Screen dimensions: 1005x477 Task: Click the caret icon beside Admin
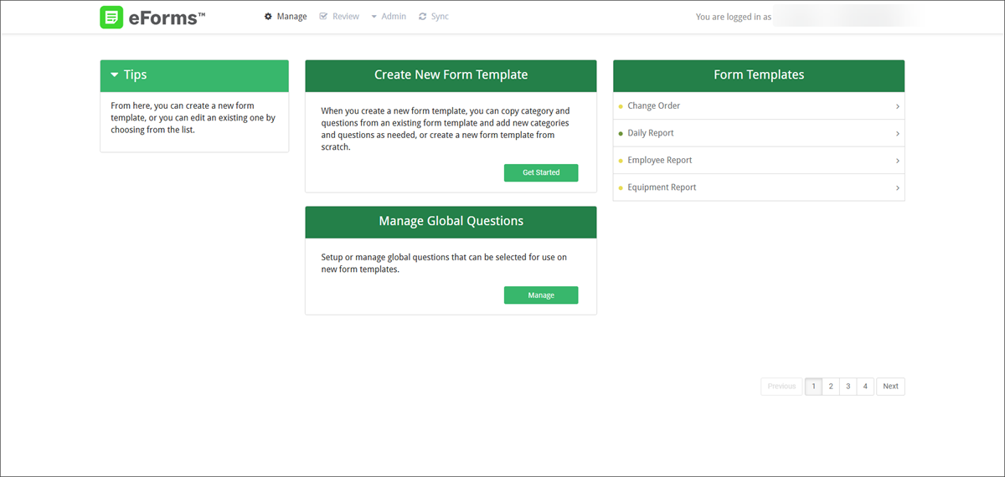coord(374,17)
